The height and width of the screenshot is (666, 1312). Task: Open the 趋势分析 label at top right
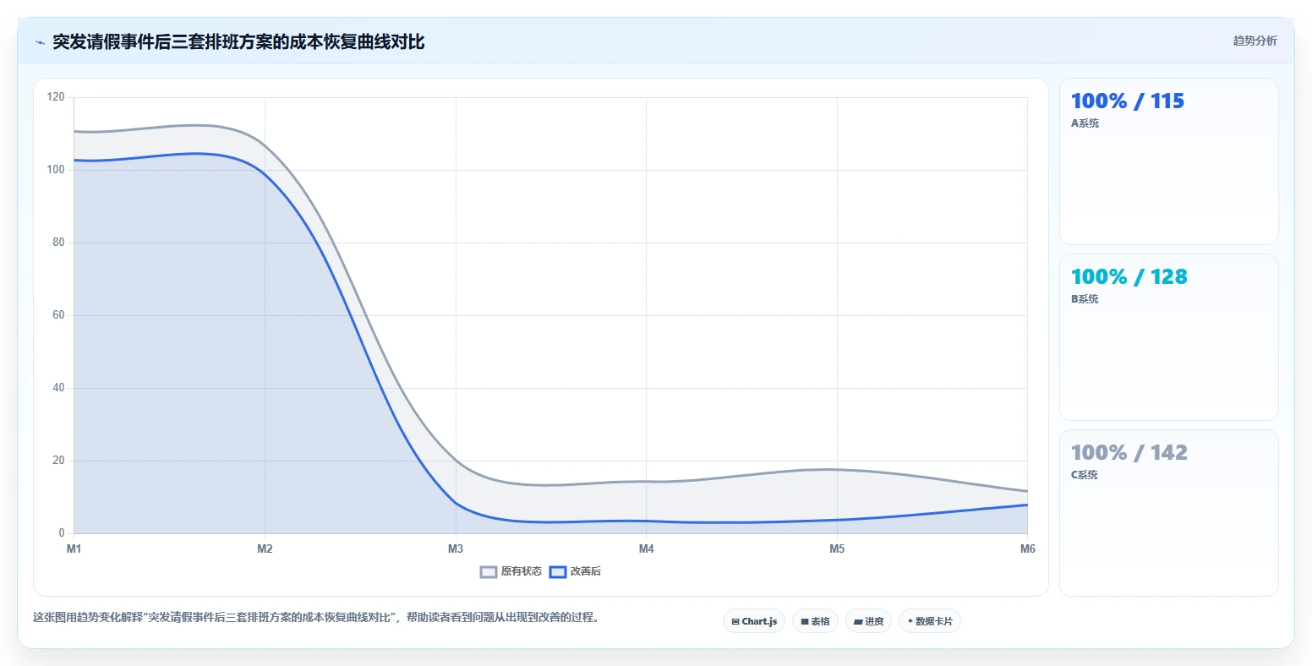click(x=1255, y=41)
